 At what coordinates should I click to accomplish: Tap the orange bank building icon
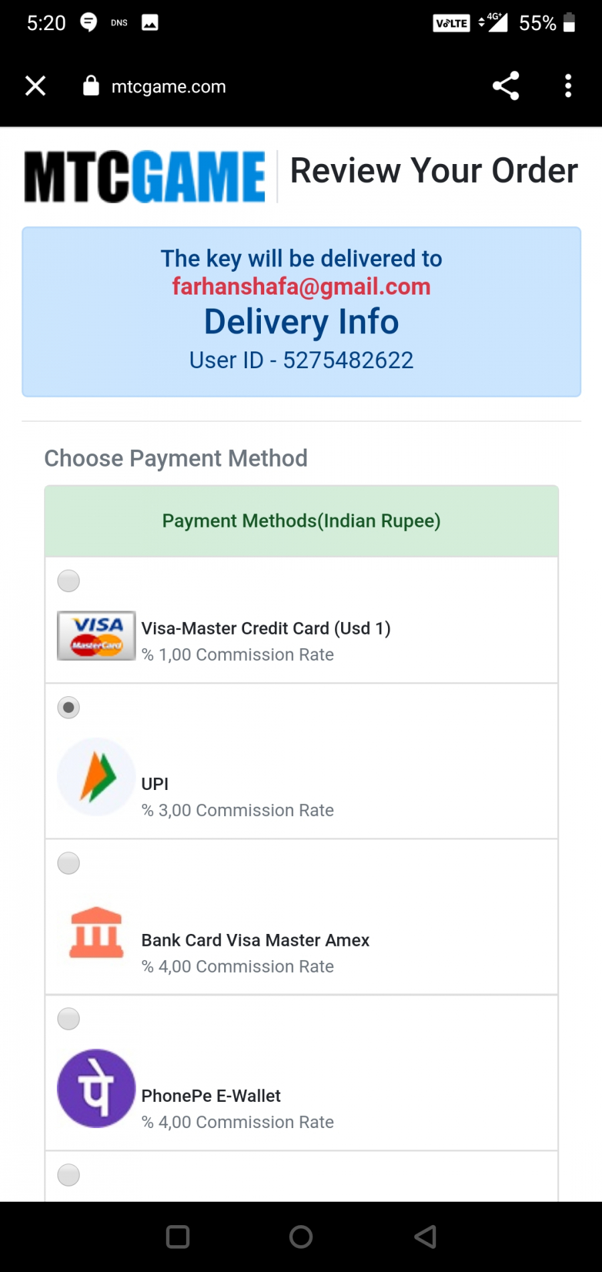tap(96, 933)
